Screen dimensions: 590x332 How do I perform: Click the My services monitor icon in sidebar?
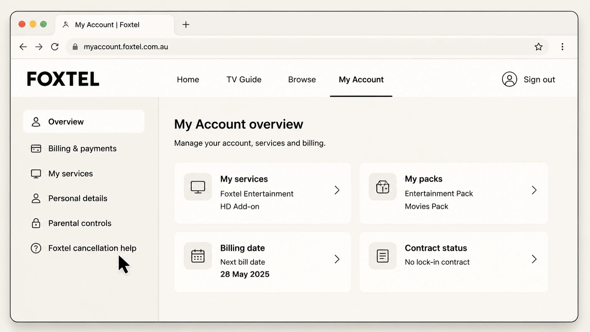tap(36, 174)
